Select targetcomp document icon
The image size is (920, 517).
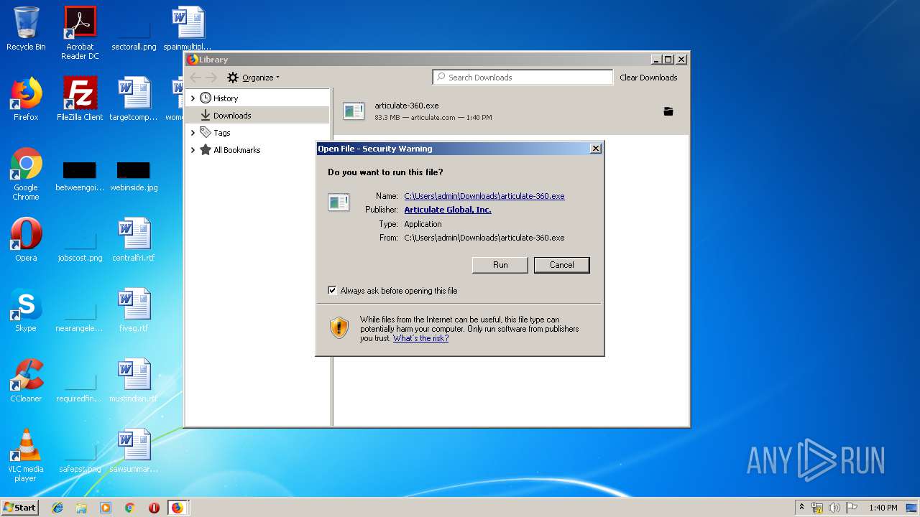pos(134,99)
